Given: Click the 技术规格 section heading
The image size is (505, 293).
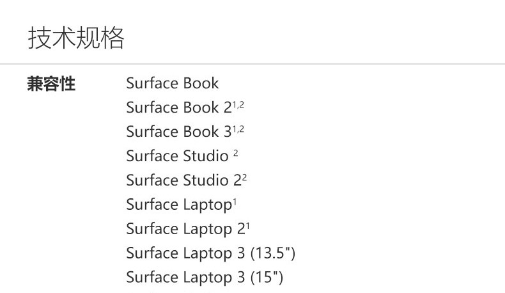Looking at the screenshot, I should click(x=76, y=38).
